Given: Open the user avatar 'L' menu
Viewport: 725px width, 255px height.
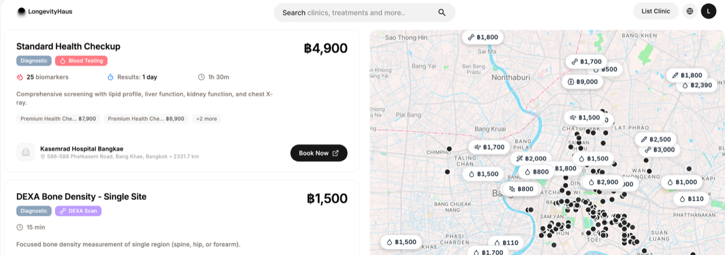Looking at the screenshot, I should 709,11.
